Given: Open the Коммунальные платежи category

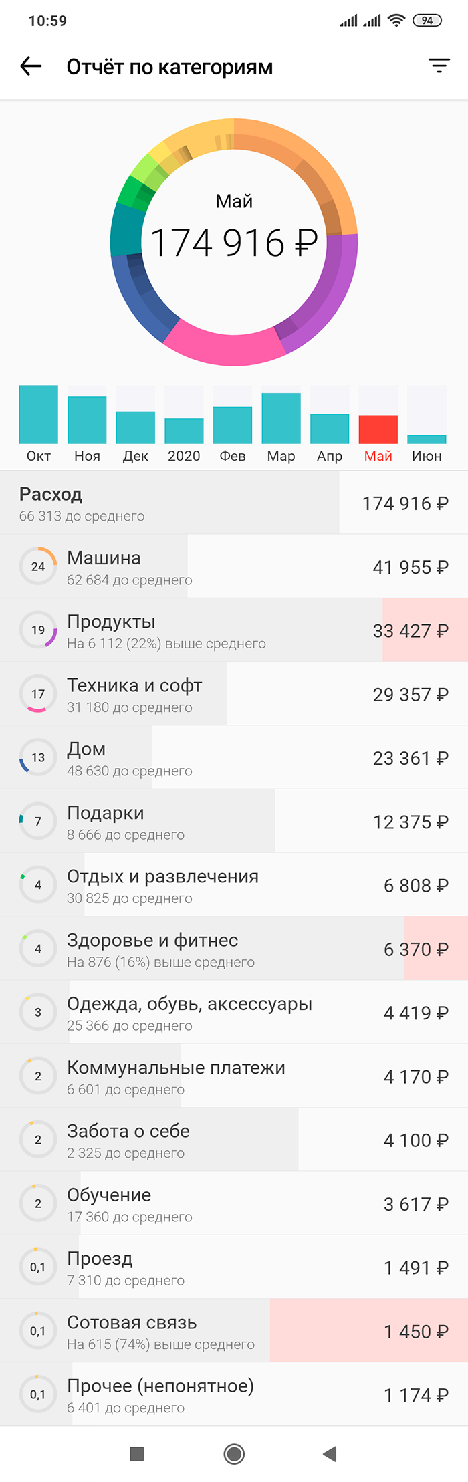Looking at the screenshot, I should pos(234,1076).
